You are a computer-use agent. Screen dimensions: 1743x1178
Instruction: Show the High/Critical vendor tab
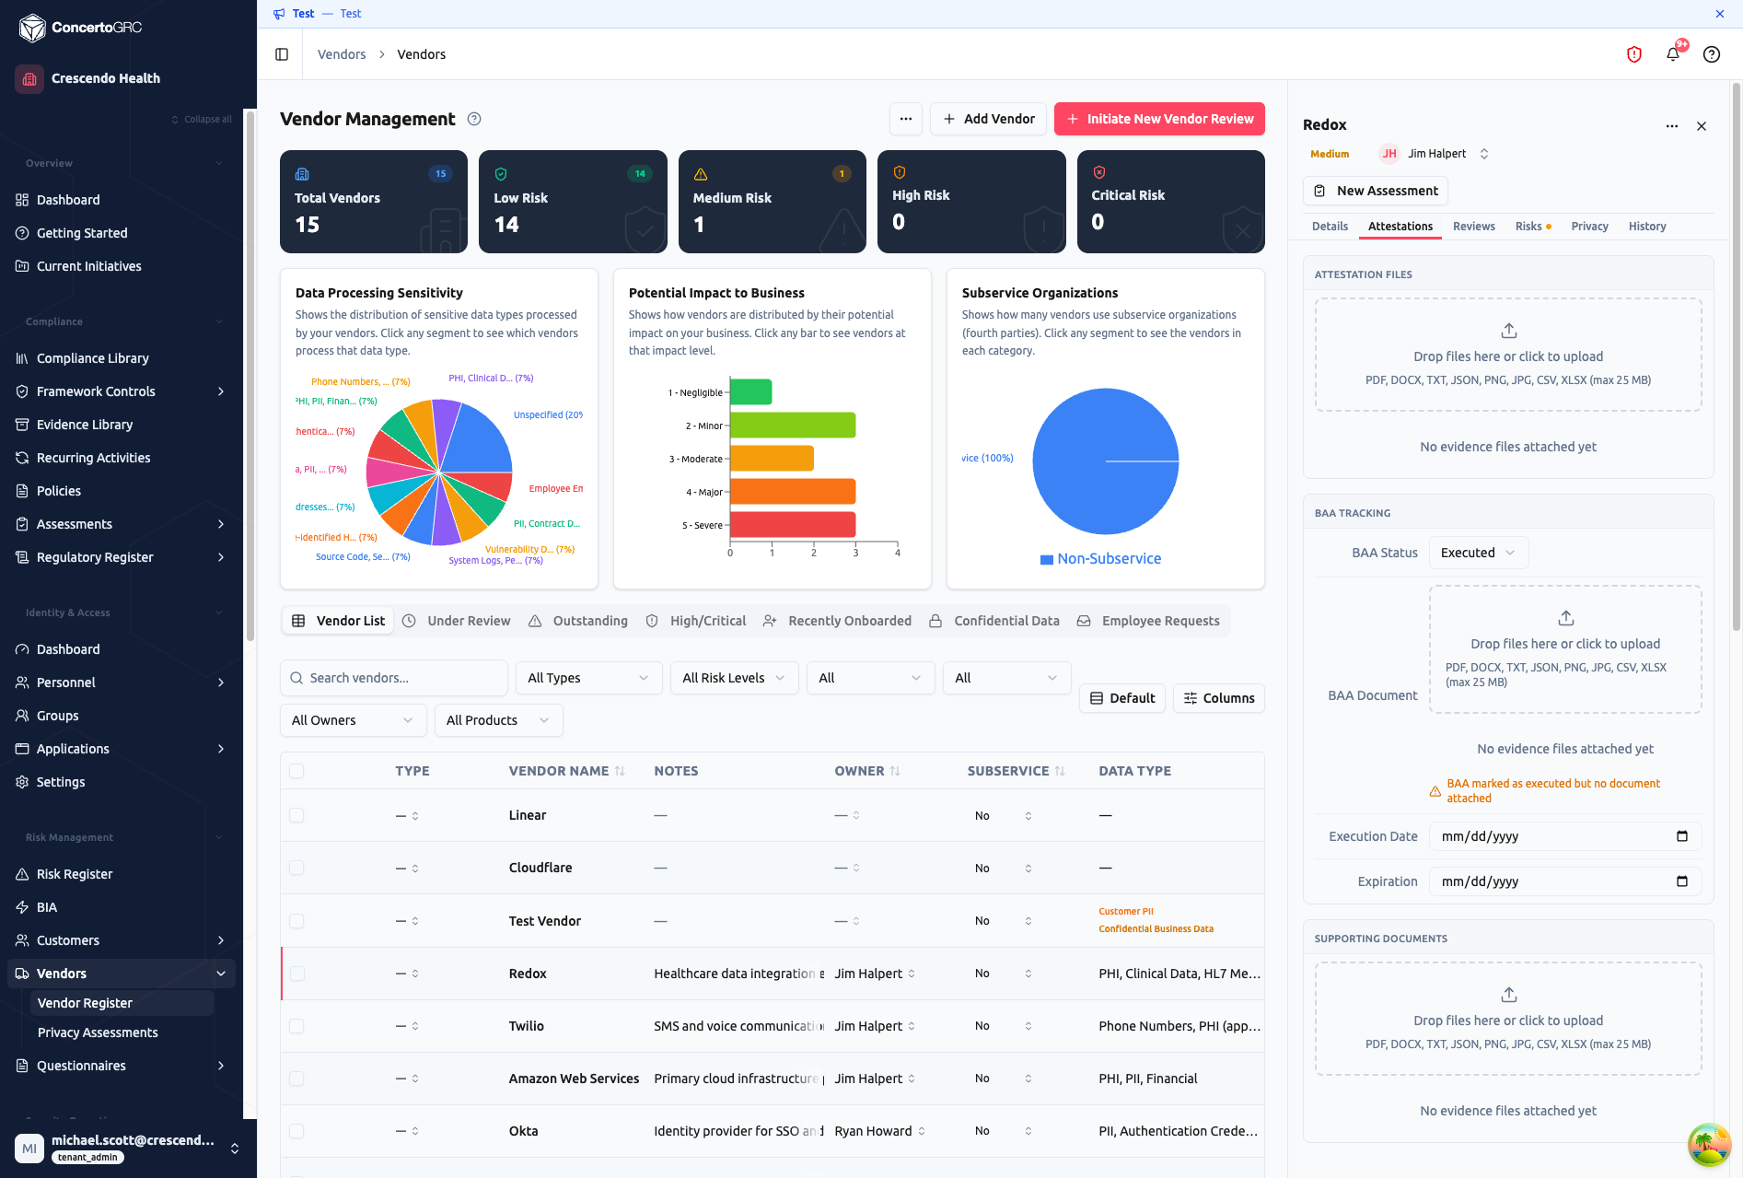coord(696,621)
